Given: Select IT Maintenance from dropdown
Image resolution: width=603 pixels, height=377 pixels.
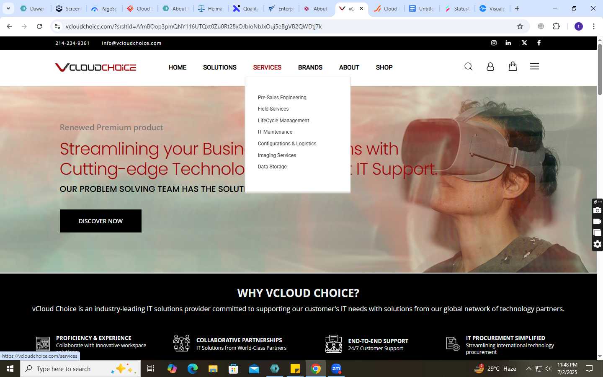Looking at the screenshot, I should (275, 132).
